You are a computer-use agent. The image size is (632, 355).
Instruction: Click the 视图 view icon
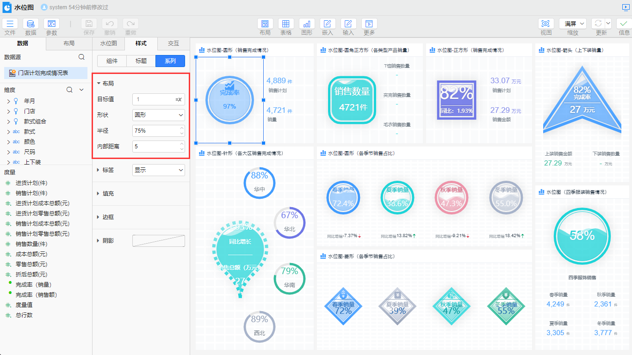click(546, 24)
